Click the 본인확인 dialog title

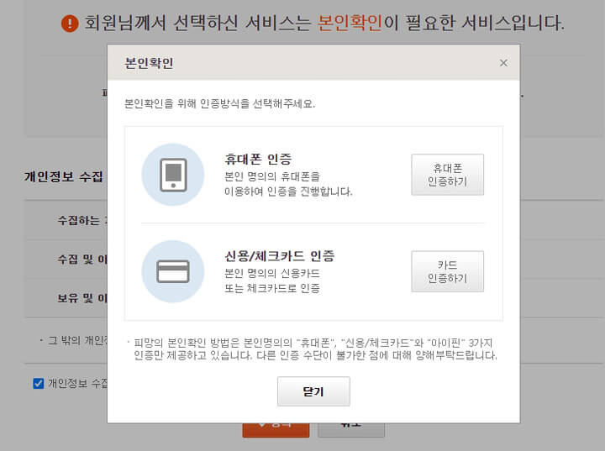pos(149,63)
